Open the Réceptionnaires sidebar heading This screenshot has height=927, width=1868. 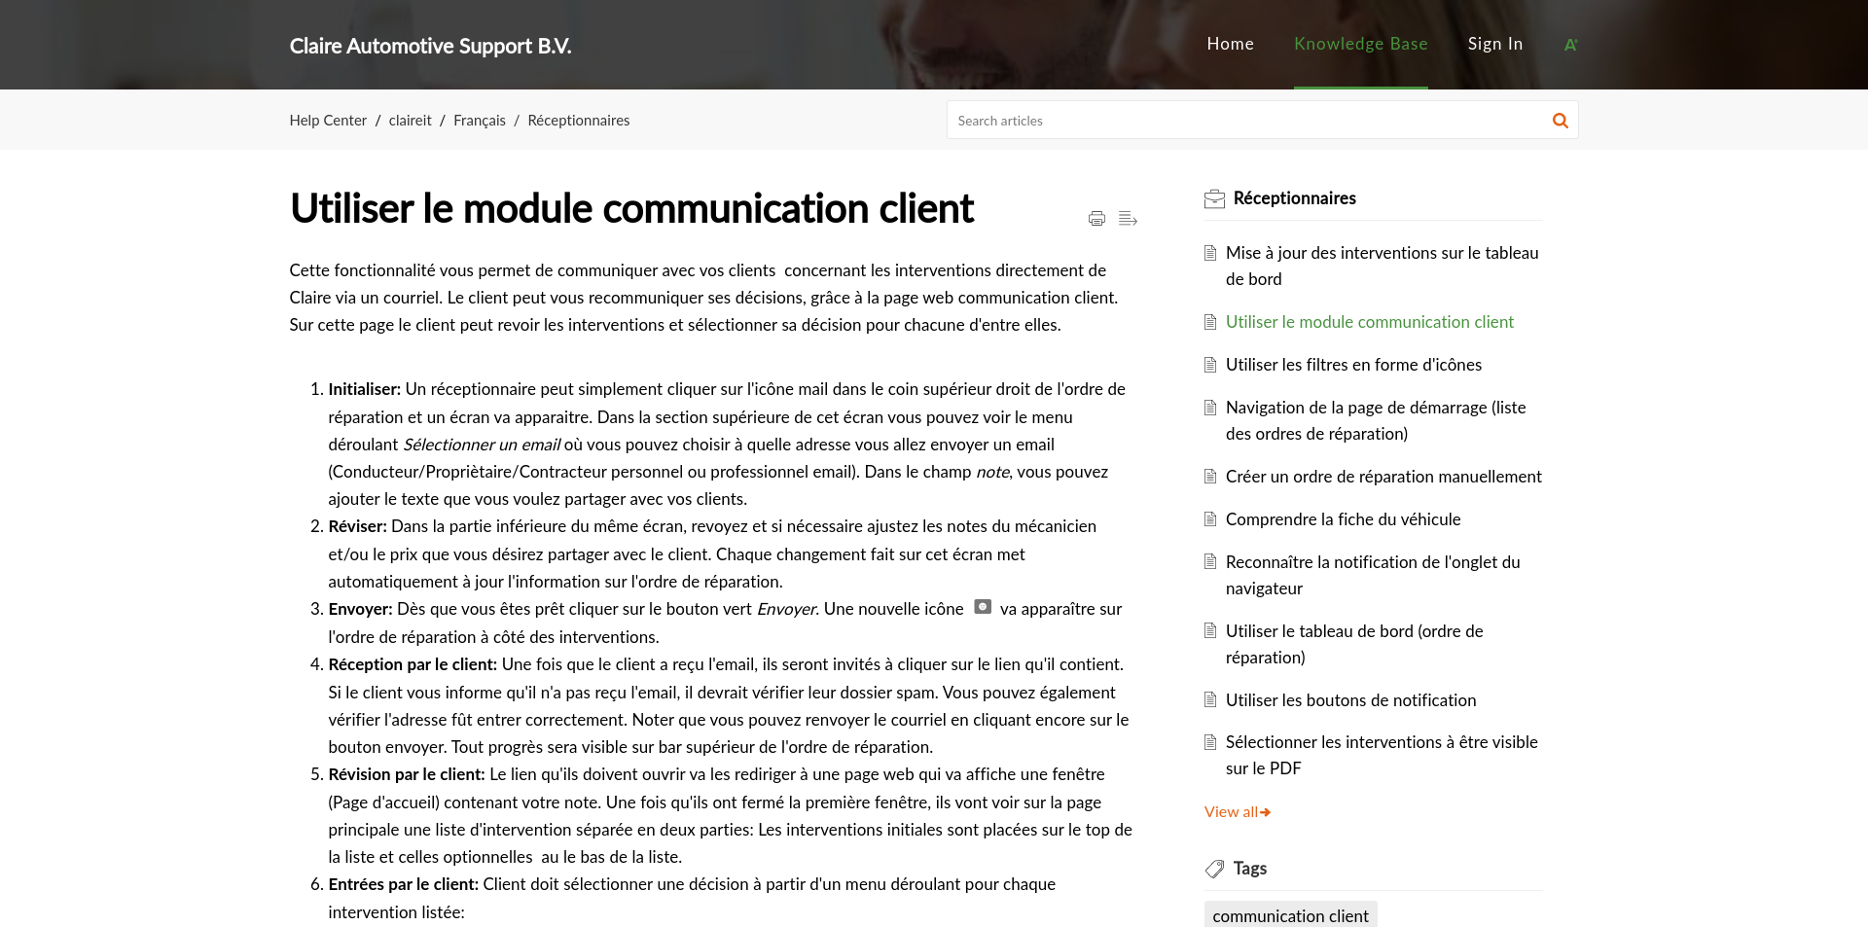(x=1294, y=198)
